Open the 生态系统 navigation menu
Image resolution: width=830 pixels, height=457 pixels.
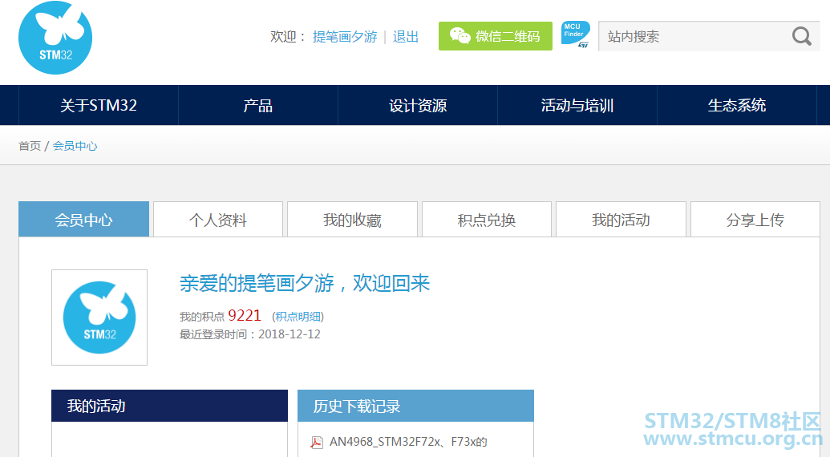(x=737, y=105)
